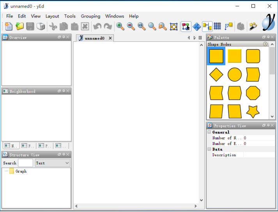Choose the circle shape node in Palette
The height and width of the screenshot is (212, 278).
click(x=235, y=74)
